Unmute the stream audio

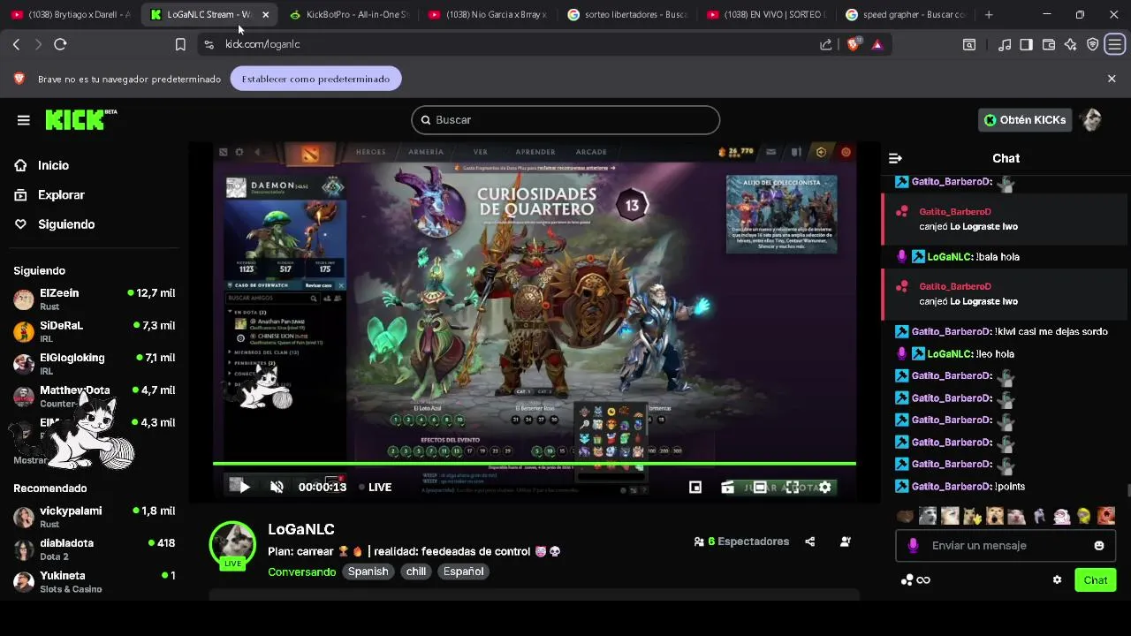click(277, 487)
